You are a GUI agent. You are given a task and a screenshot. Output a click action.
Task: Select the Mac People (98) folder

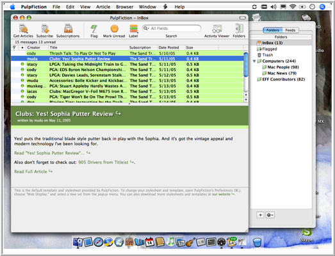click(281, 67)
